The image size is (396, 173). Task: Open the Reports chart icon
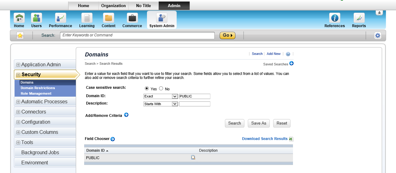[x=359, y=18]
